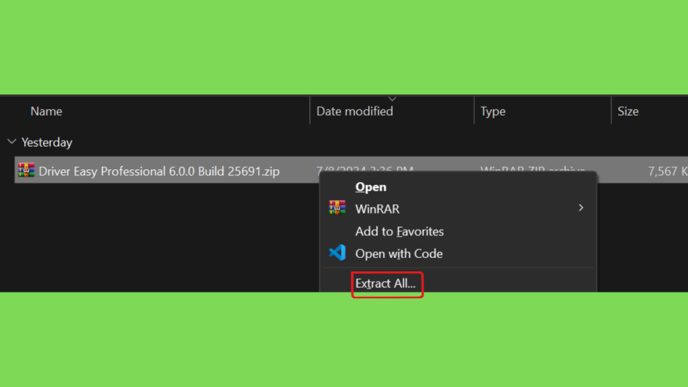Sort by the Type column header

click(x=492, y=112)
